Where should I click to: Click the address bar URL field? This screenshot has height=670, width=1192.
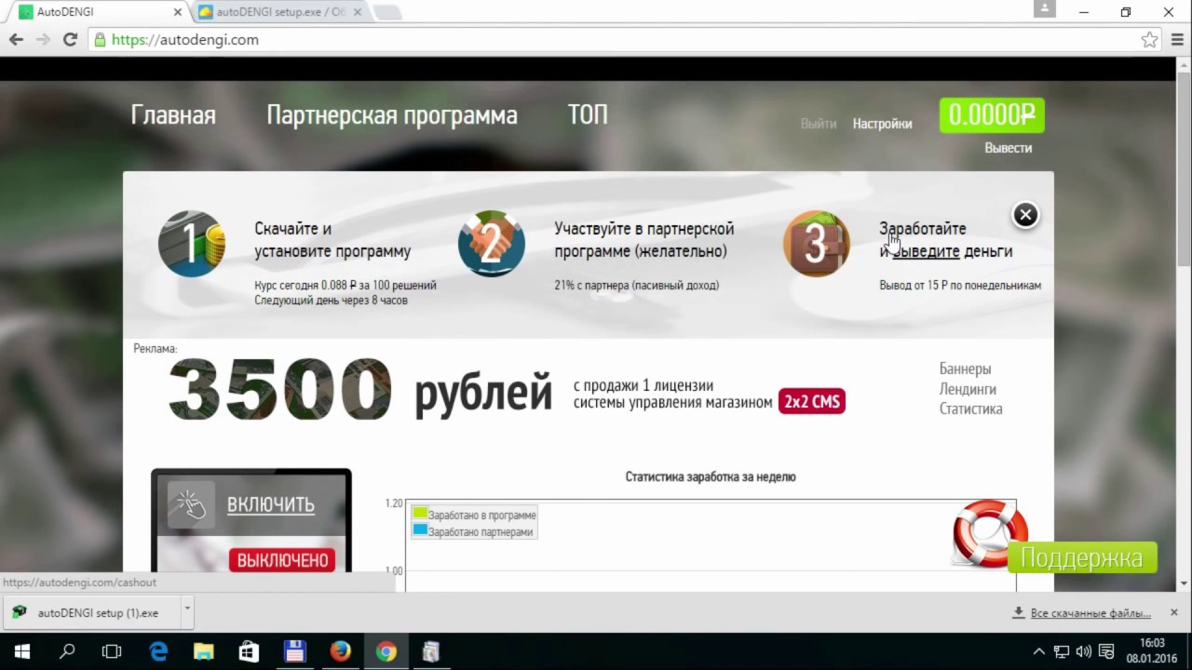(x=615, y=40)
